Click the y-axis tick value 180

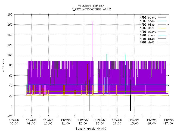(10, 14)
